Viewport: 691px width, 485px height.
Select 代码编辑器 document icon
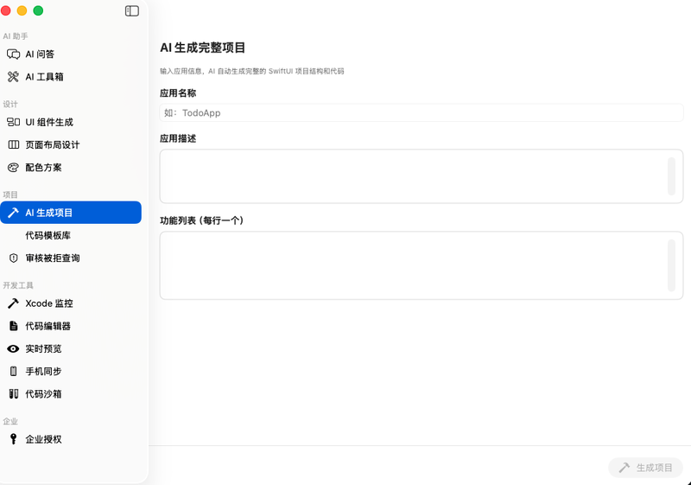[14, 326]
